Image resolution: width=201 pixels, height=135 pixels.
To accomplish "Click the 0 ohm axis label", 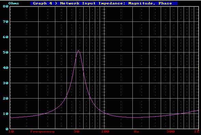I will click(7, 129).
